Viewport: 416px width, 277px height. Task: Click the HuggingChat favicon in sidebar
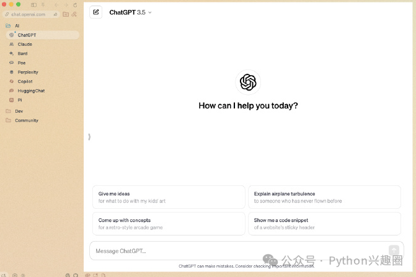[11, 90]
